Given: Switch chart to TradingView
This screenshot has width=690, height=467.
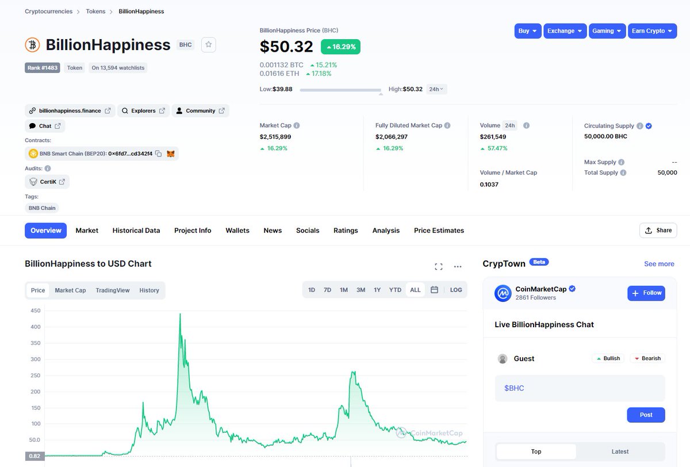Looking at the screenshot, I should point(113,290).
